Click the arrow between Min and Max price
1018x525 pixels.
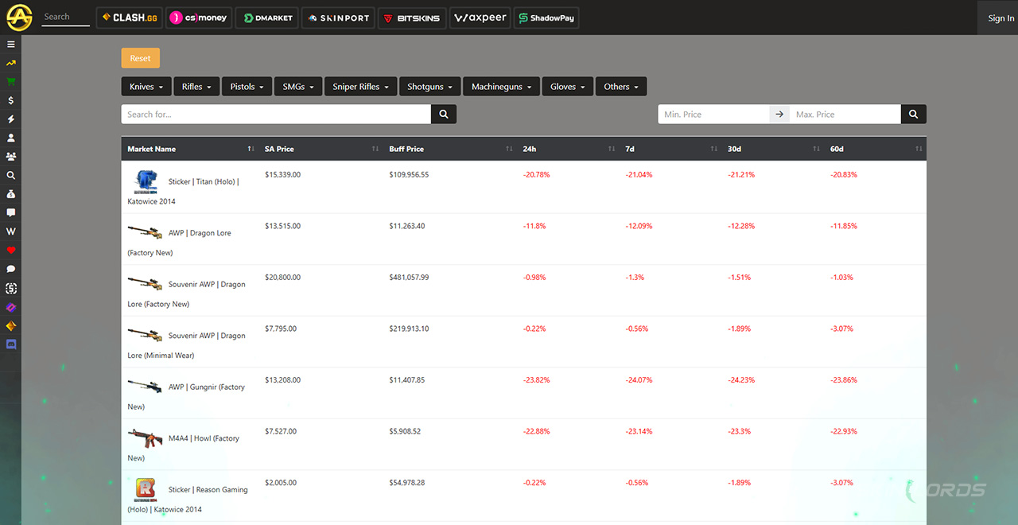779,115
